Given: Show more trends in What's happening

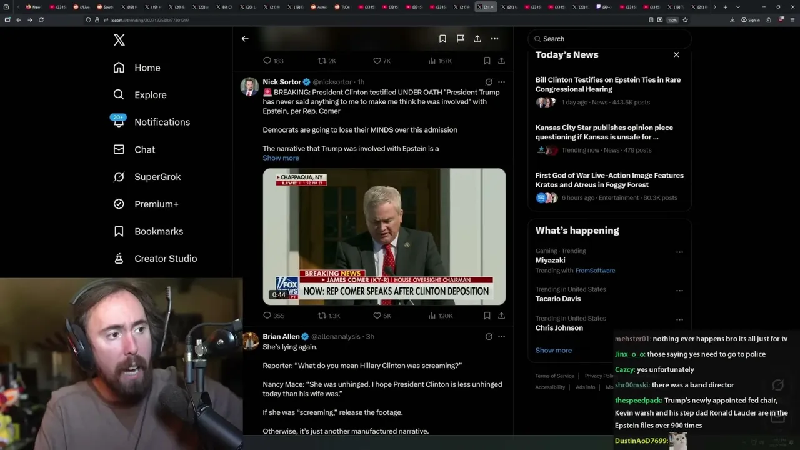Looking at the screenshot, I should click(554, 351).
